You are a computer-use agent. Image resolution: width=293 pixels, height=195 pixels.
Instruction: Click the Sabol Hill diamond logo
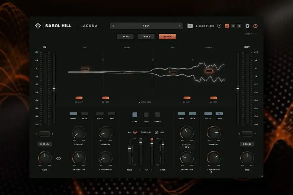(38, 26)
